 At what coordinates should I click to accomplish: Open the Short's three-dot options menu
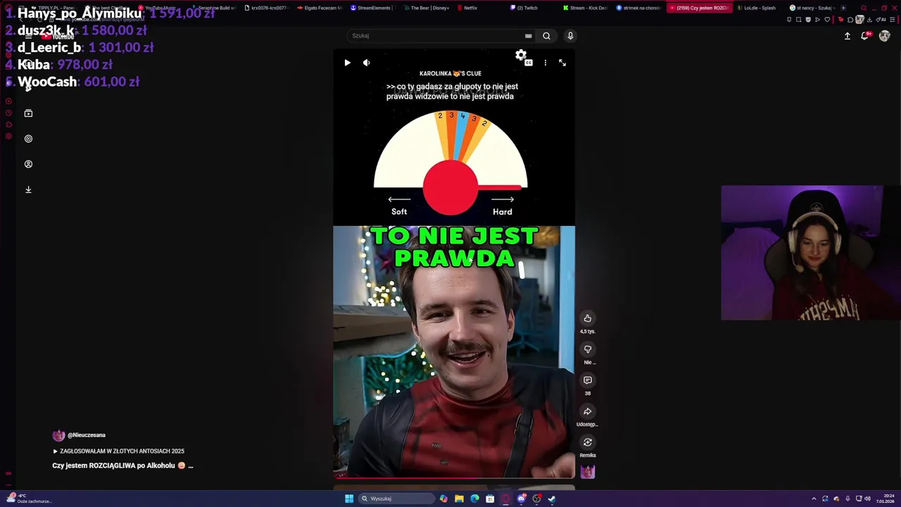click(x=545, y=63)
